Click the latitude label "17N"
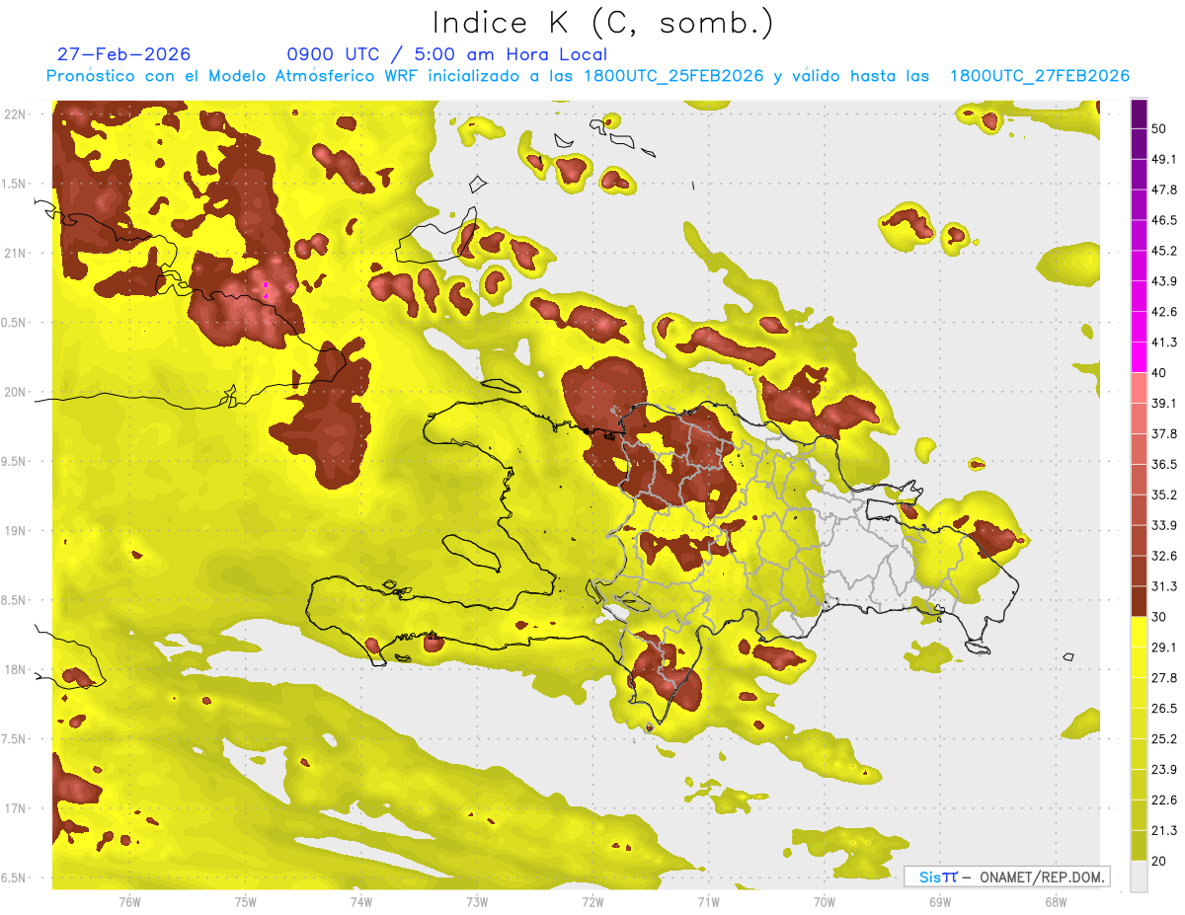The image size is (1185, 915). 14,809
